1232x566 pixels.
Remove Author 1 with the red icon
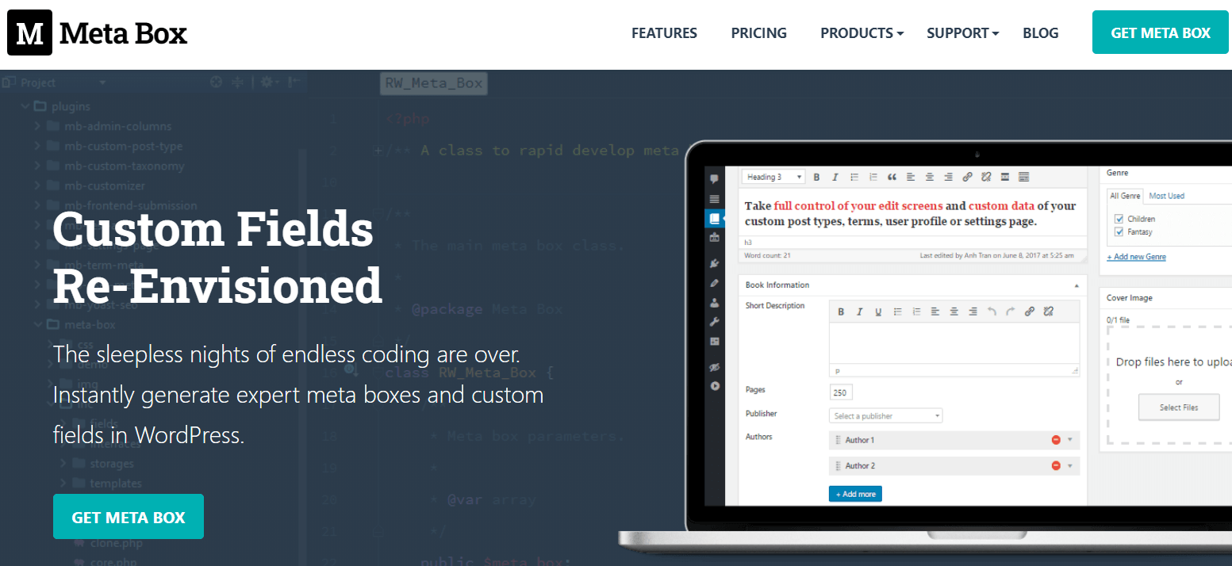tap(1056, 440)
